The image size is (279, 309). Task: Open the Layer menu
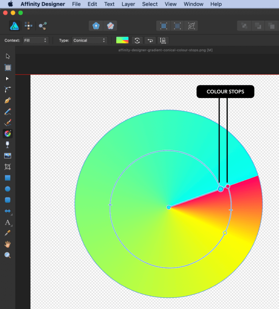128,4
